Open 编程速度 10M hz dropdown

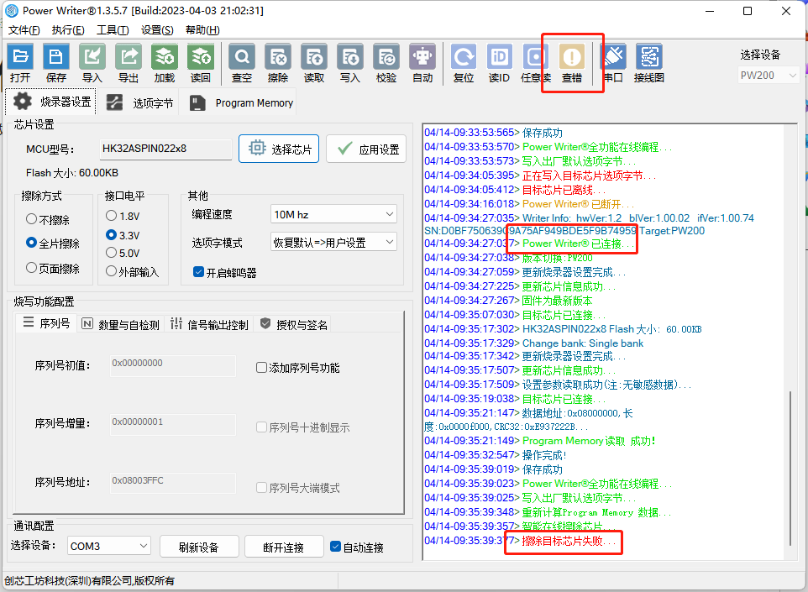[333, 214]
